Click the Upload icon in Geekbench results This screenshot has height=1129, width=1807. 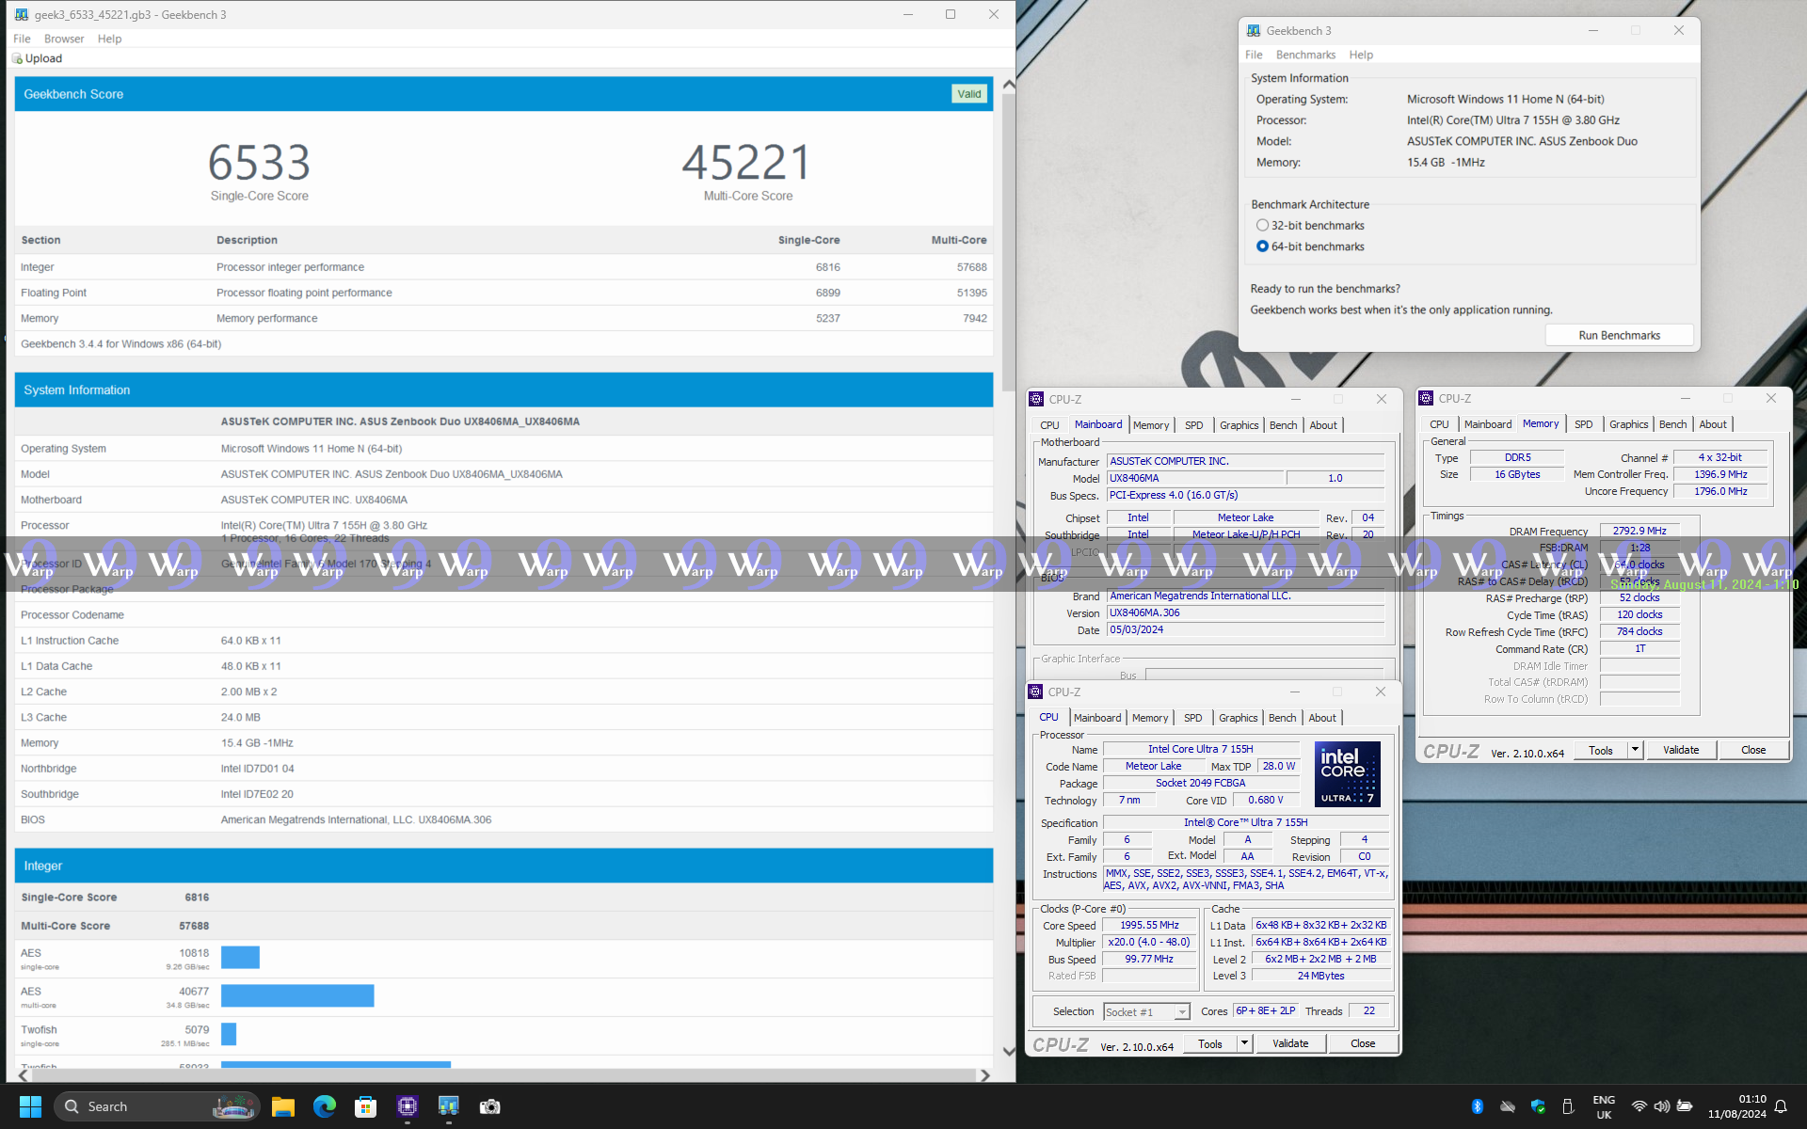point(17,58)
